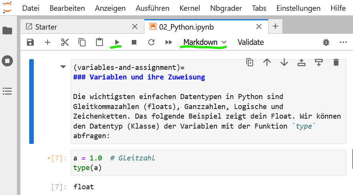
Task: Move the cell up with arrow icon
Action: [x=267, y=62]
